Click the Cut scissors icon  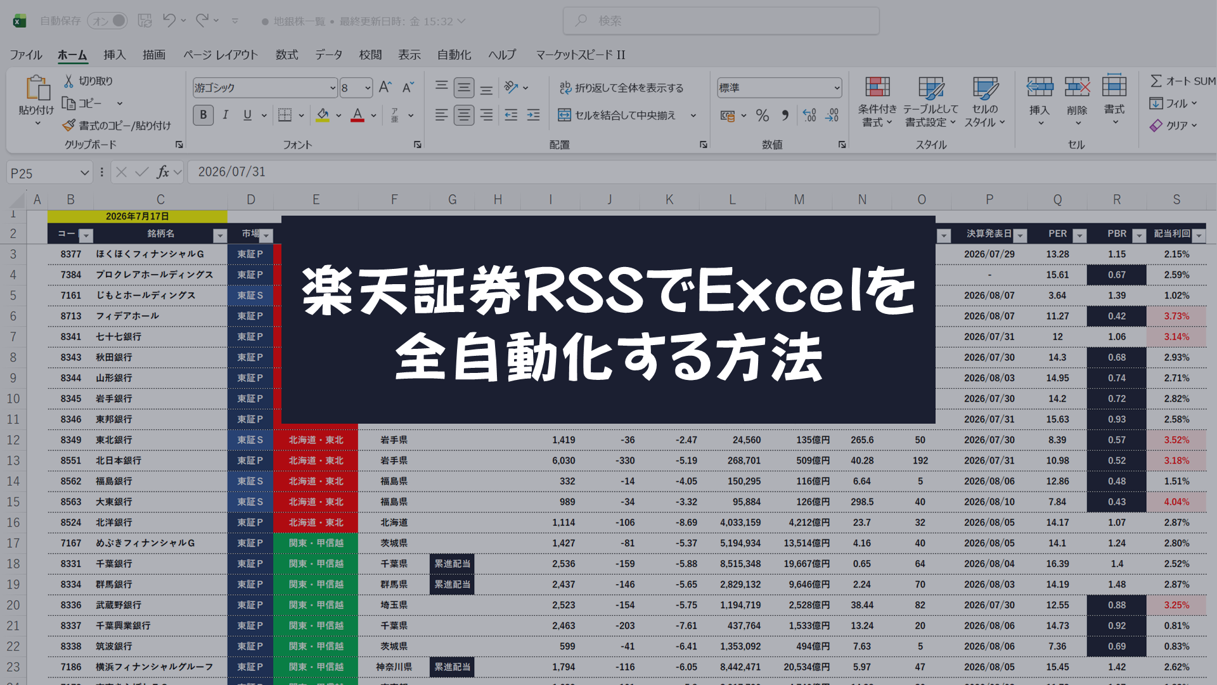[x=68, y=81]
